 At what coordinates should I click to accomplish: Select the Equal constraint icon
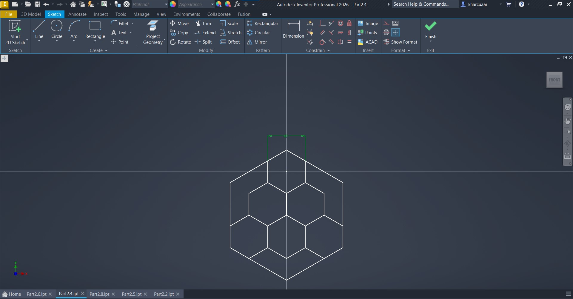(x=349, y=42)
